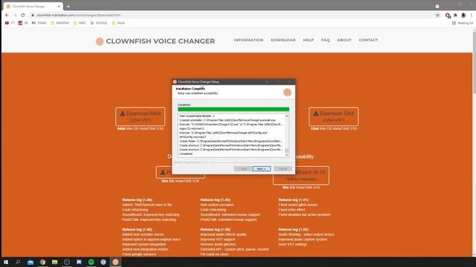Bookmark this page with star icon
The image size is (476, 267).
coord(437,15)
